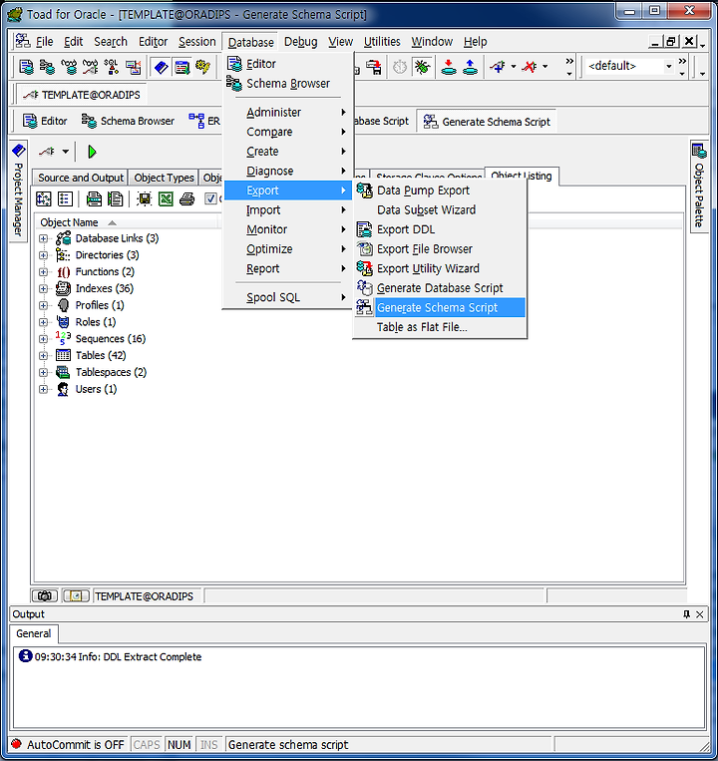Click the End Connection red X icon
718x761 pixels.
point(530,67)
